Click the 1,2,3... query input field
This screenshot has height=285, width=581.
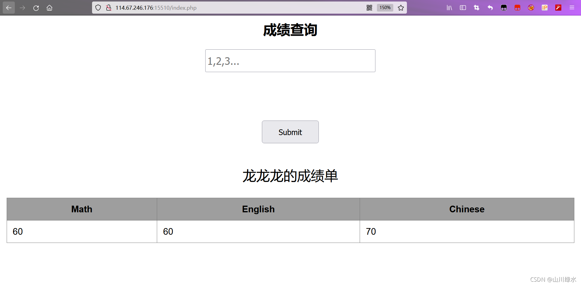tap(290, 61)
